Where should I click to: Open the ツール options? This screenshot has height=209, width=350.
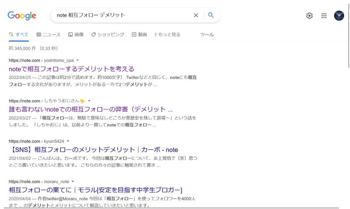click(x=207, y=35)
